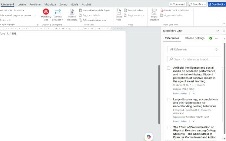The height and width of the screenshot is (141, 226).
Task: Open the Acrobat tab
Action: coord(86,4)
